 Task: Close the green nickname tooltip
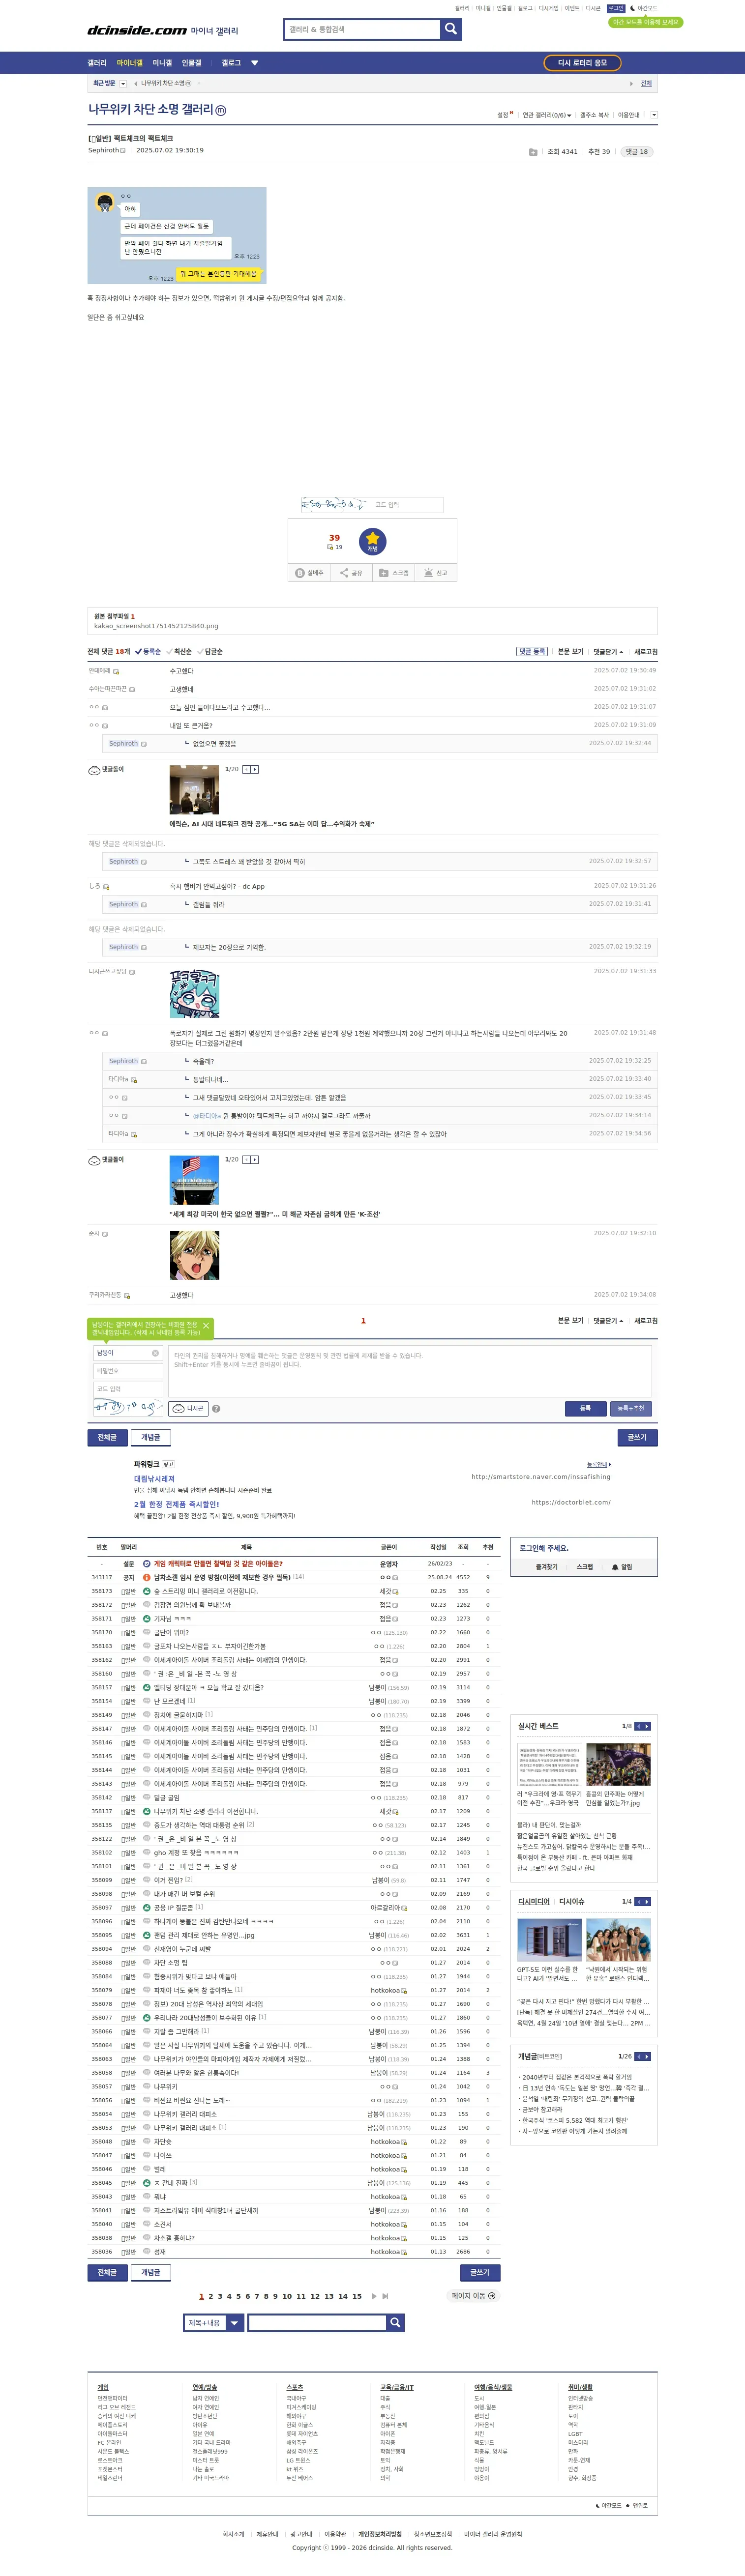point(206,1326)
